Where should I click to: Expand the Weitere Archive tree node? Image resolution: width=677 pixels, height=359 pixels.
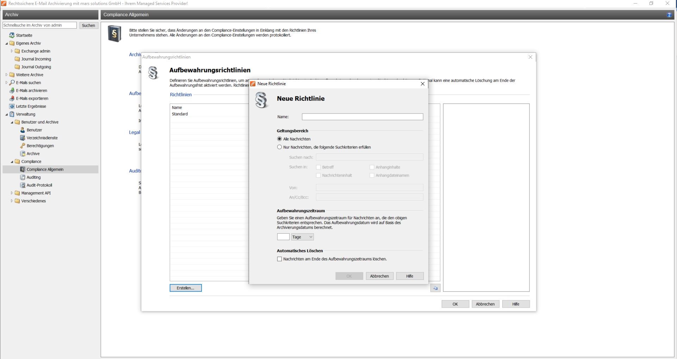6,75
